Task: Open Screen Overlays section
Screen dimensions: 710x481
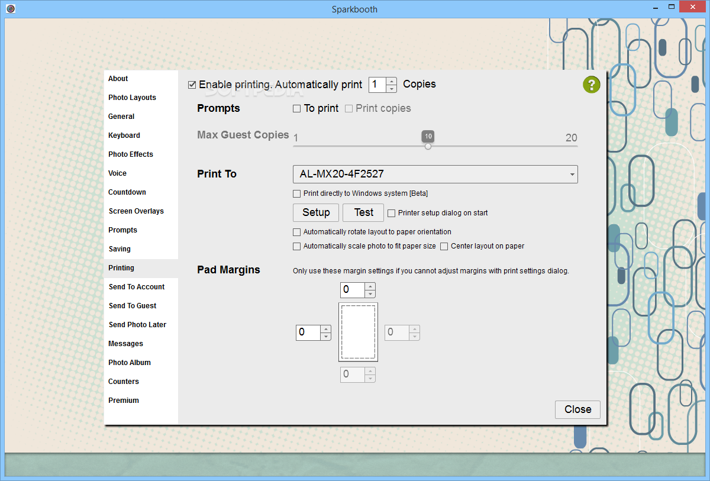Action: point(141,211)
